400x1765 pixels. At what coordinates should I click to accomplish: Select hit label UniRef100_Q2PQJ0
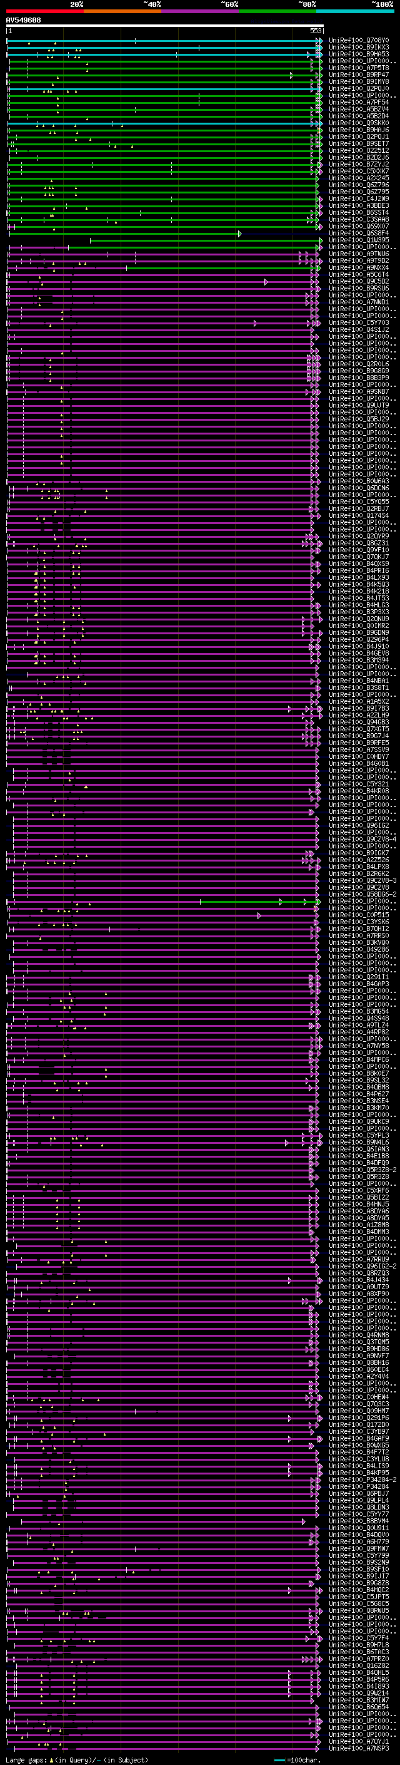[359, 88]
